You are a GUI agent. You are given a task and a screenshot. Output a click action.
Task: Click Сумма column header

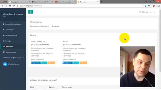tap(52, 87)
